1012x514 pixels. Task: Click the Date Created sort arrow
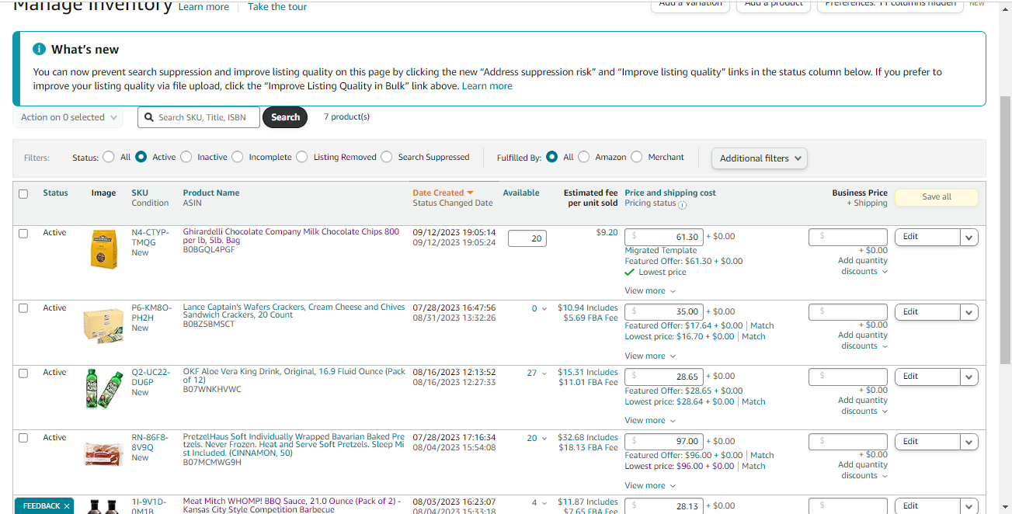(x=470, y=193)
